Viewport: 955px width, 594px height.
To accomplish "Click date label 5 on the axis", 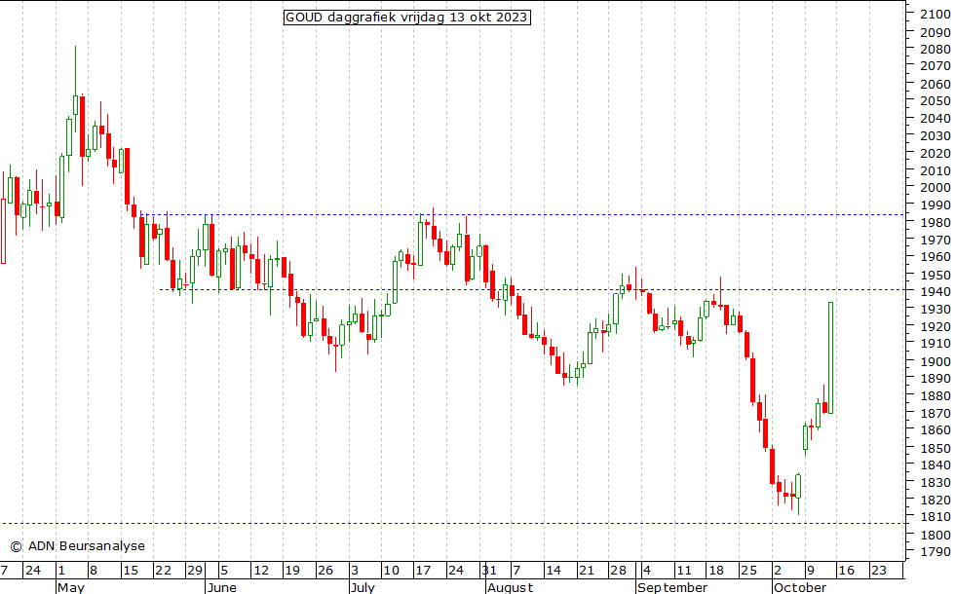I will point(224,571).
